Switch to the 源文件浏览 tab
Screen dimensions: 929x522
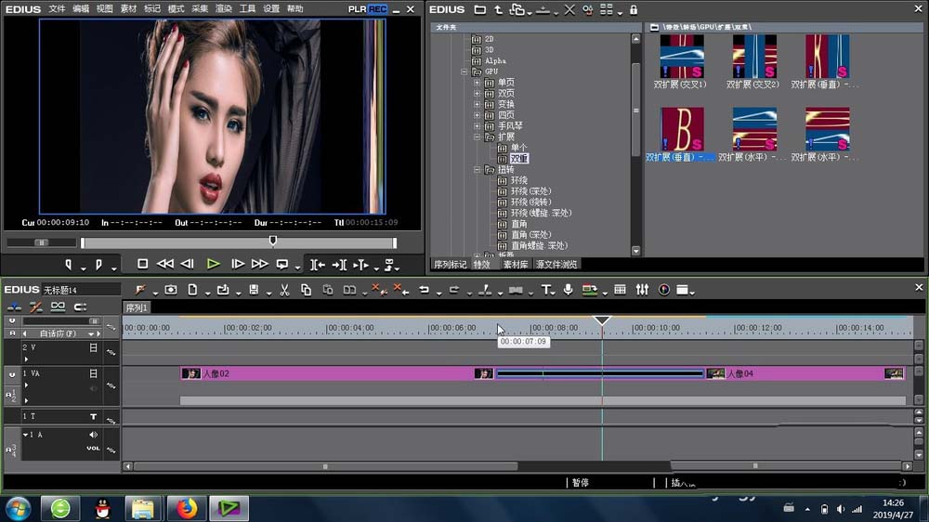[556, 265]
